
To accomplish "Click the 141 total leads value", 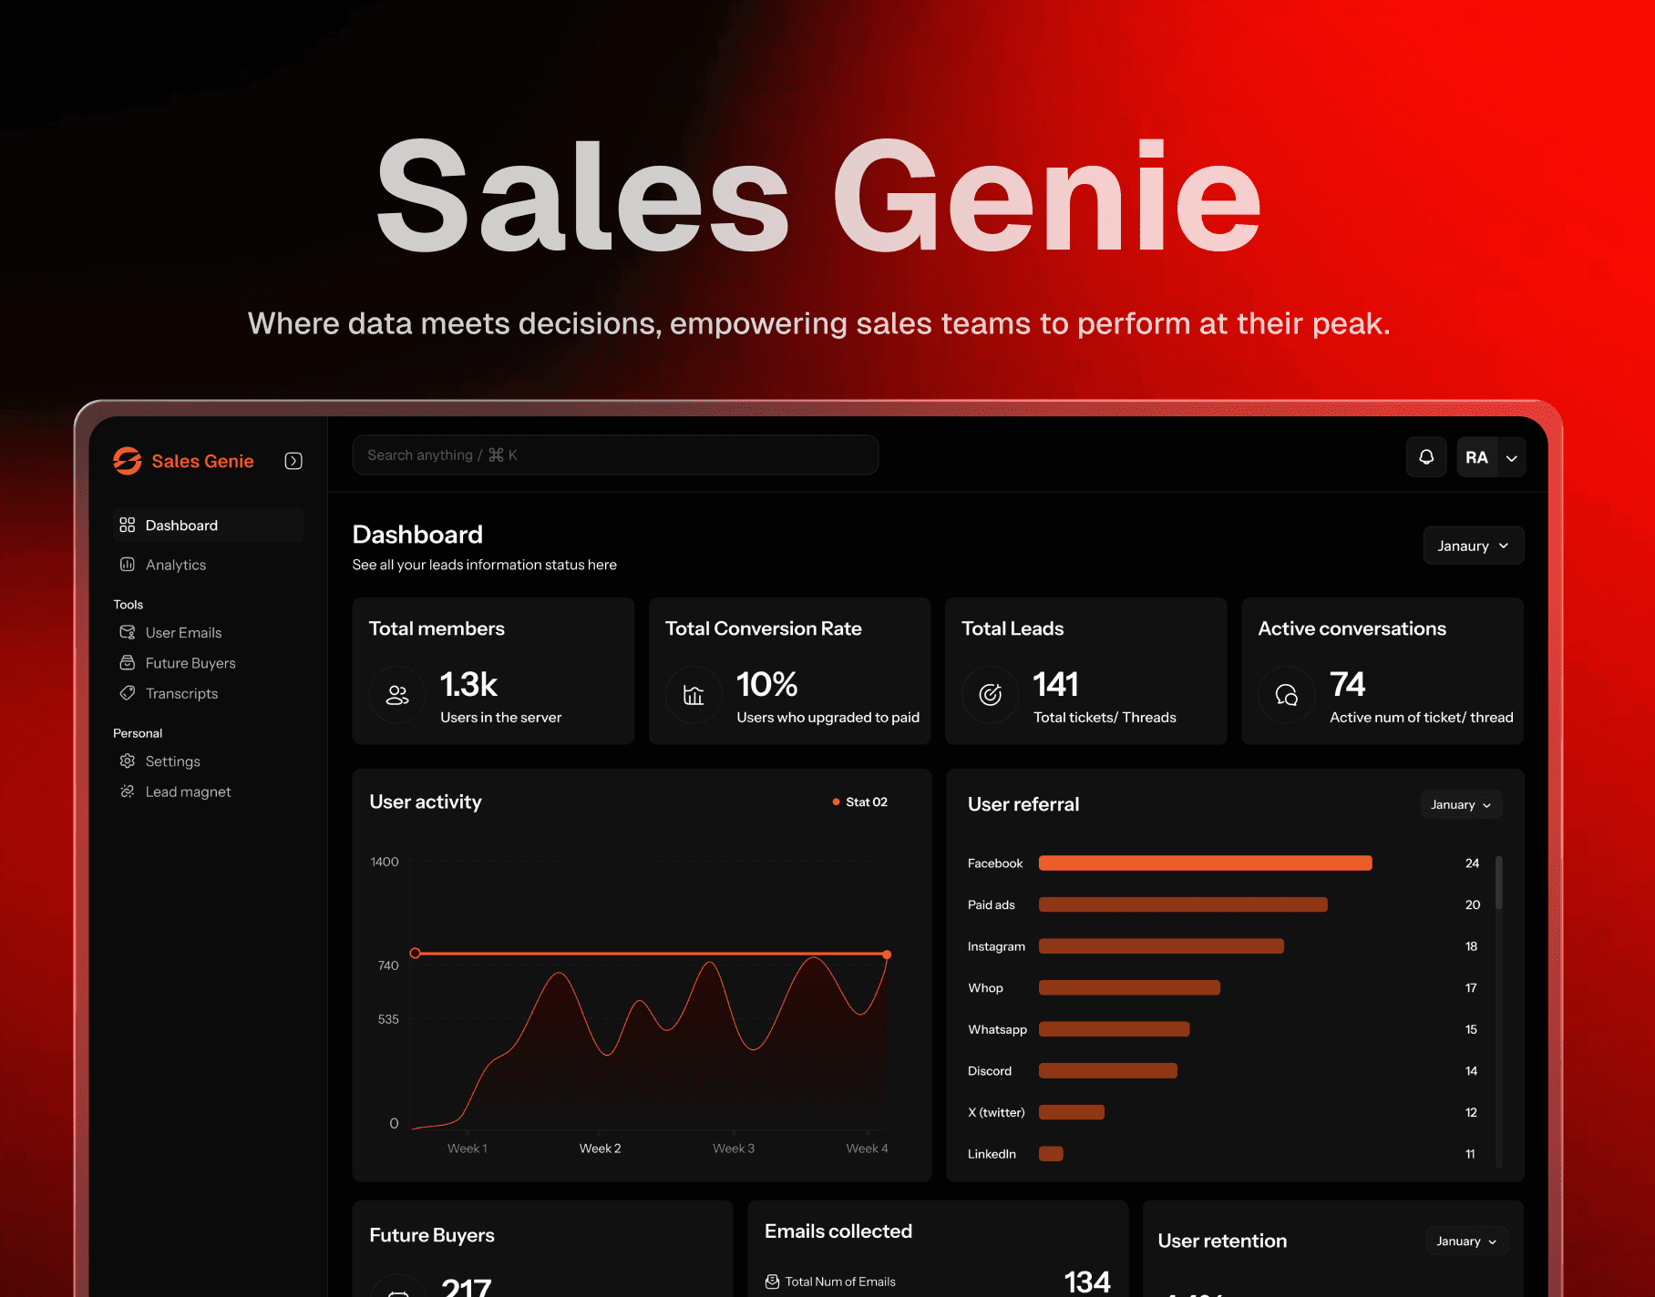I will [x=1055, y=684].
